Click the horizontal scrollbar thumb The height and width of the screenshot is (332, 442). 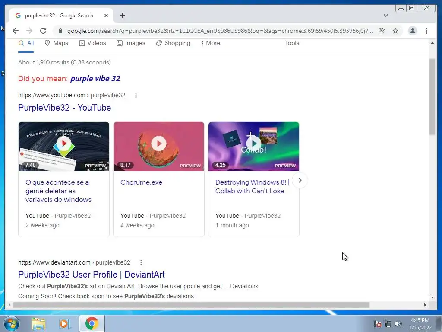click(191, 305)
